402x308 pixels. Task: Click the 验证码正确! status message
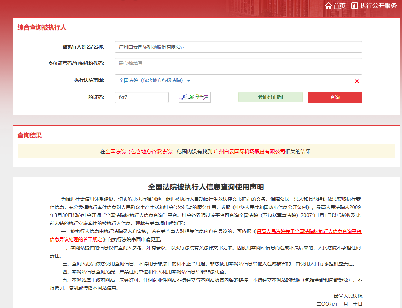270,97
